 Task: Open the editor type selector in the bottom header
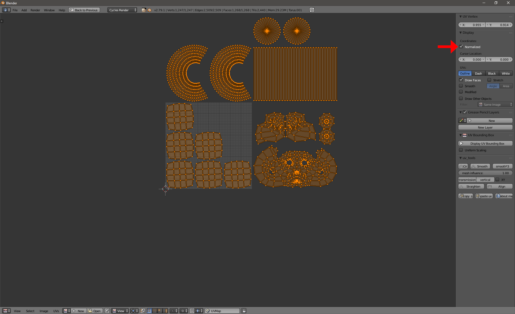[6, 311]
